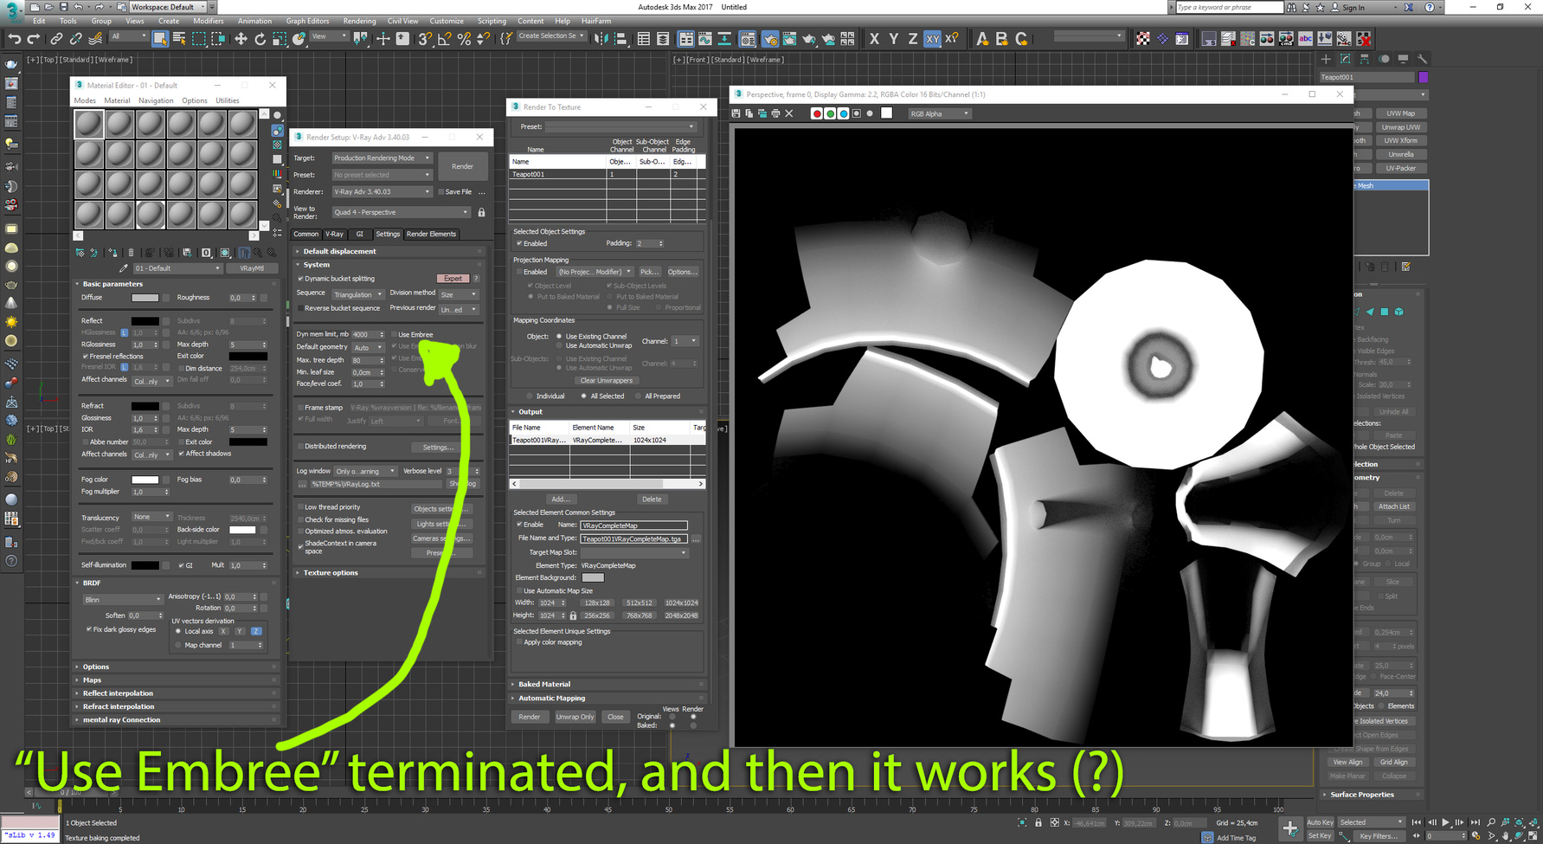Play the animation in timeline controls
This screenshot has height=844, width=1543.
point(1445,822)
